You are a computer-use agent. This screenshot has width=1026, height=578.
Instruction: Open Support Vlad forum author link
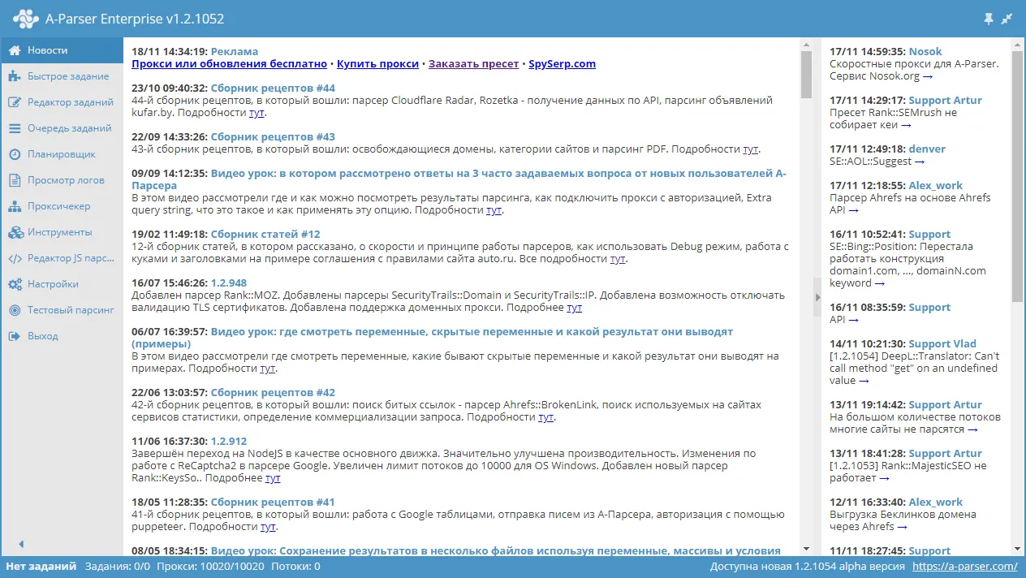(x=942, y=344)
